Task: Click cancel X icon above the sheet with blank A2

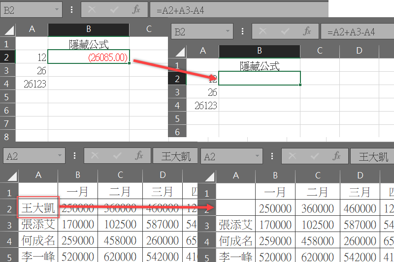Action: tap(292, 156)
